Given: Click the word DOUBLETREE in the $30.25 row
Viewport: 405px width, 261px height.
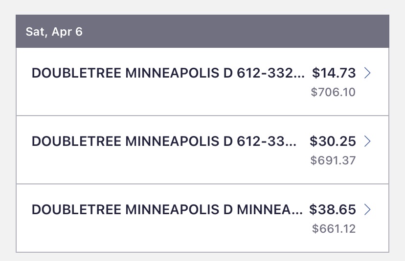Looking at the screenshot, I should click(77, 141).
